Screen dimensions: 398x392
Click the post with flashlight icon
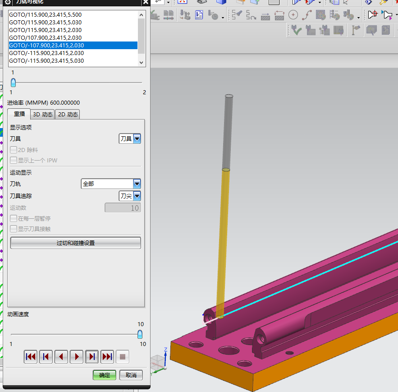pos(356,30)
